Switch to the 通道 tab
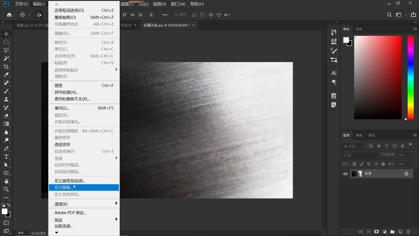This screenshot has width=419, height=236. point(359,135)
